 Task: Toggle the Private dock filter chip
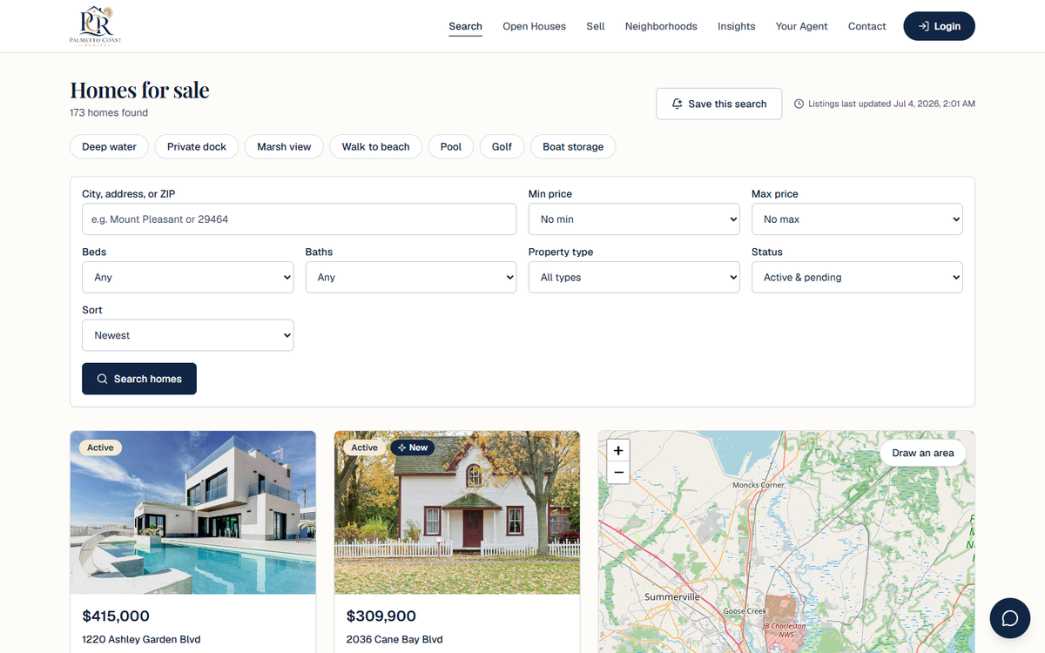(x=197, y=146)
